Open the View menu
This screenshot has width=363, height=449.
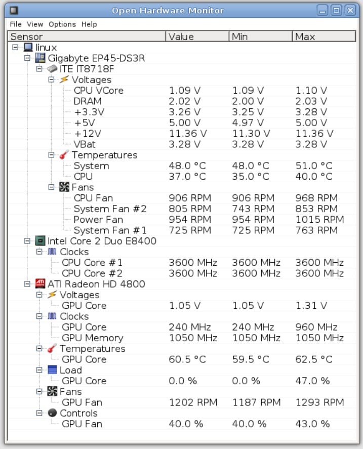pyautogui.click(x=35, y=24)
